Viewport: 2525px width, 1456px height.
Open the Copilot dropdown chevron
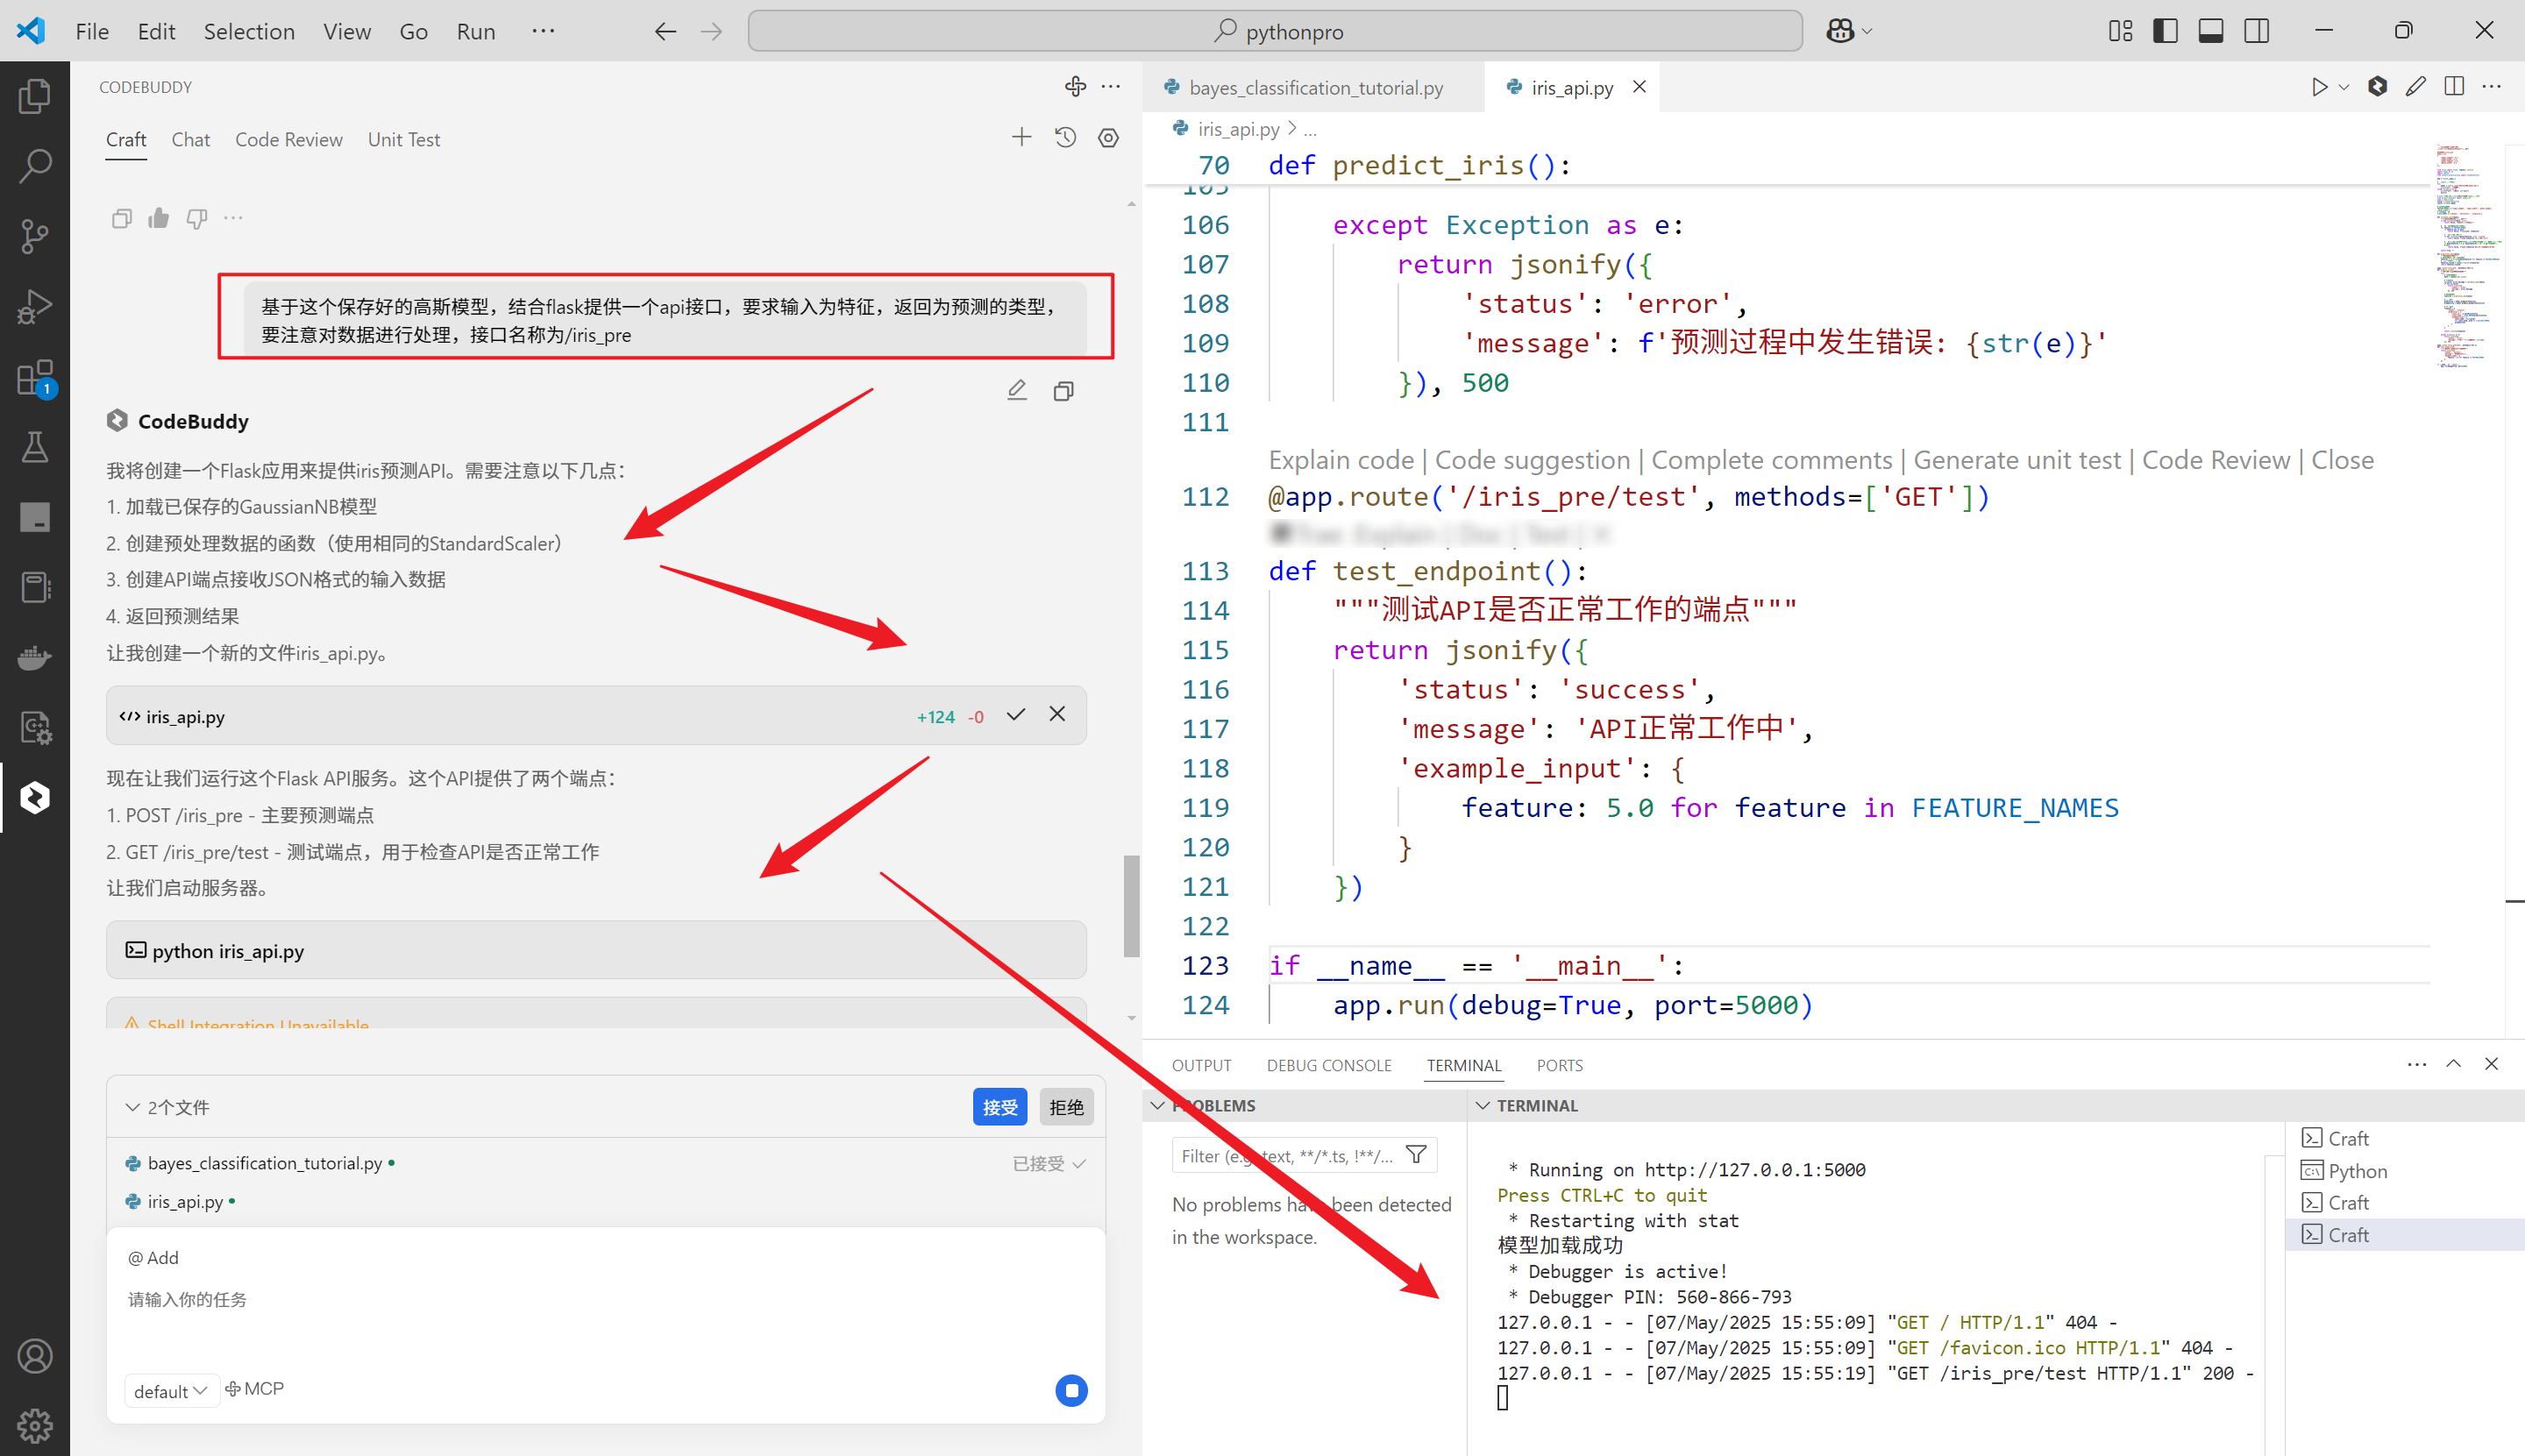point(1867,32)
